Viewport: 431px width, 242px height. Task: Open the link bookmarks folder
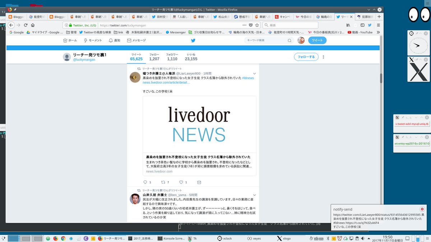pos(118,32)
